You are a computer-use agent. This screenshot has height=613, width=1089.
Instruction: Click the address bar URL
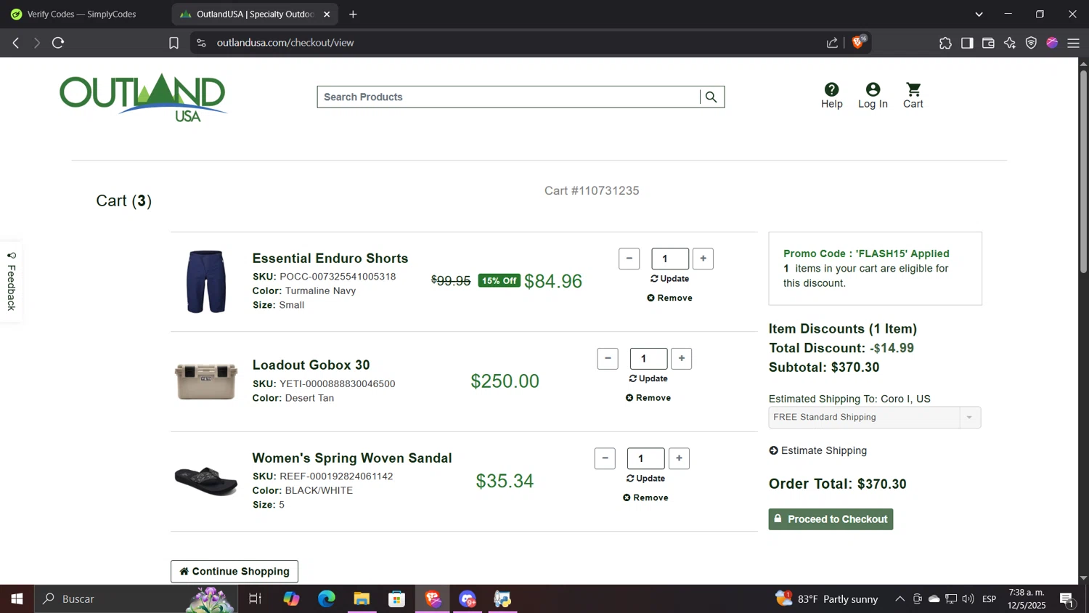tap(285, 43)
